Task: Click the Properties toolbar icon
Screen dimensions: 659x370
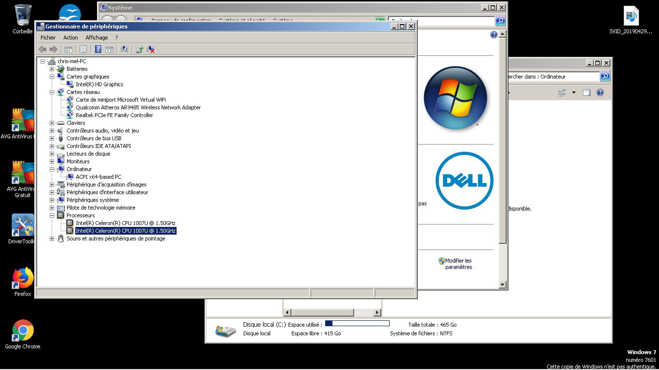Action: click(83, 49)
